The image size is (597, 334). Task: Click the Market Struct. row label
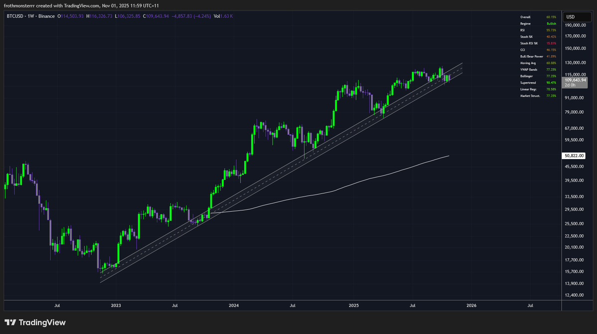[529, 95]
